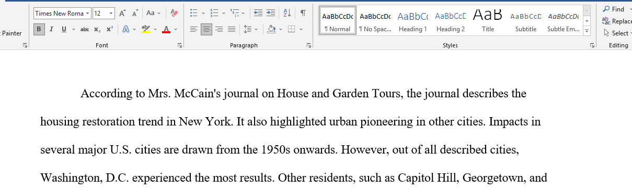Show or hide paragraph marks
Viewport: 632px width, 190px height.
coord(303,13)
